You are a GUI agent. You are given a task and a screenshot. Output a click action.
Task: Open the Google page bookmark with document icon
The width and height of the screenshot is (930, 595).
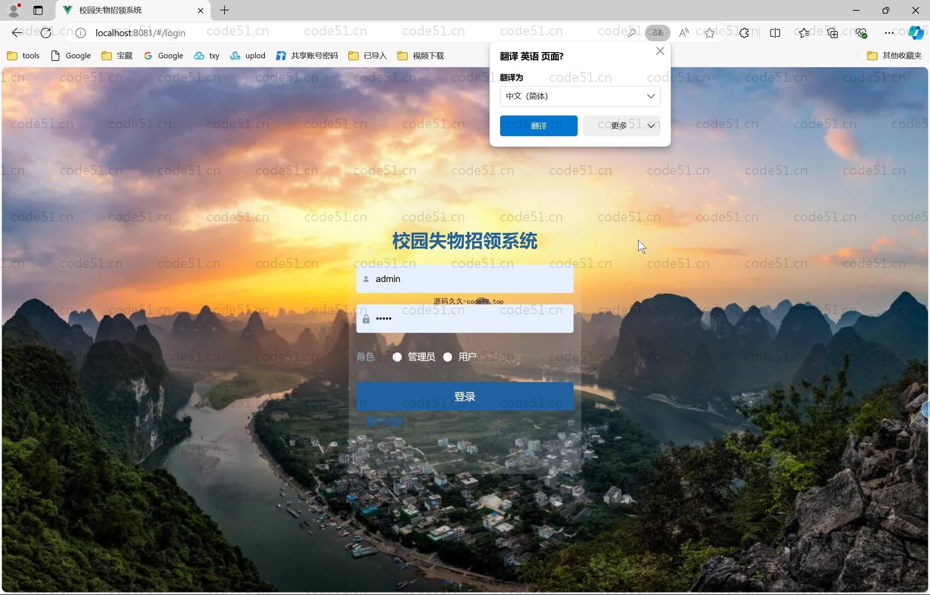(x=71, y=56)
